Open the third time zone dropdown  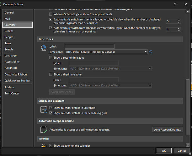point(150,85)
